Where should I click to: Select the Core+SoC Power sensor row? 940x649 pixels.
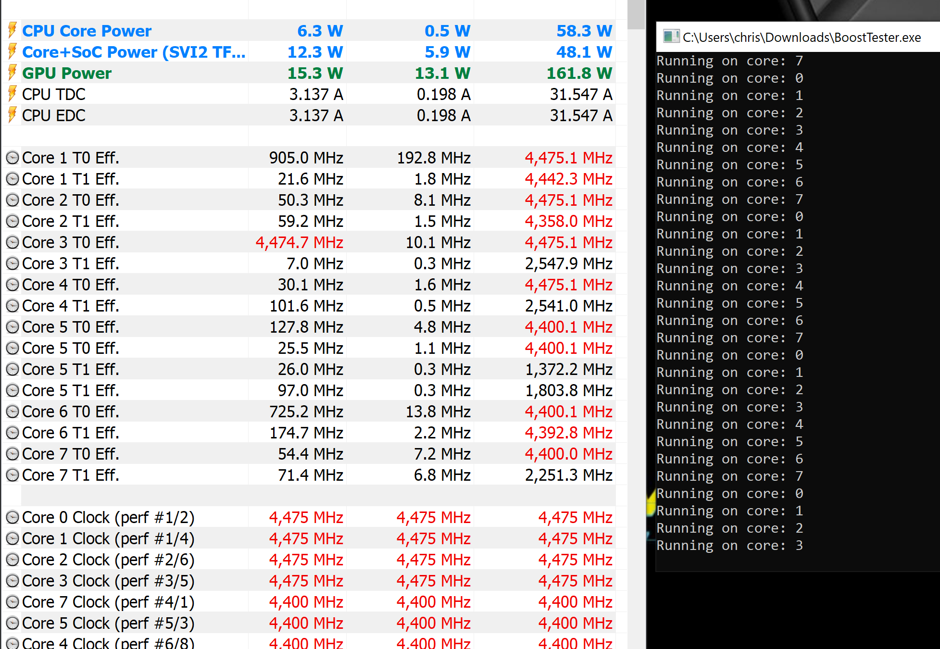click(x=134, y=52)
